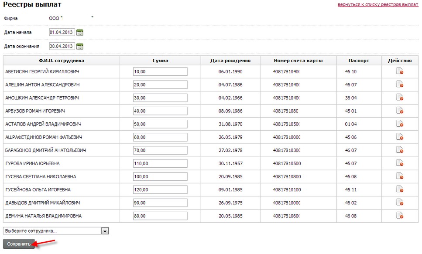Viewport: 422px width, 254px height.
Task: Delete row for АСТАПОВ АНДРЕЙ ВЛАДИМИРОВИЧ
Action: pos(399,124)
